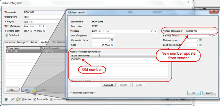Toggle the Active checkbox
220x106 pixels.
23,99
